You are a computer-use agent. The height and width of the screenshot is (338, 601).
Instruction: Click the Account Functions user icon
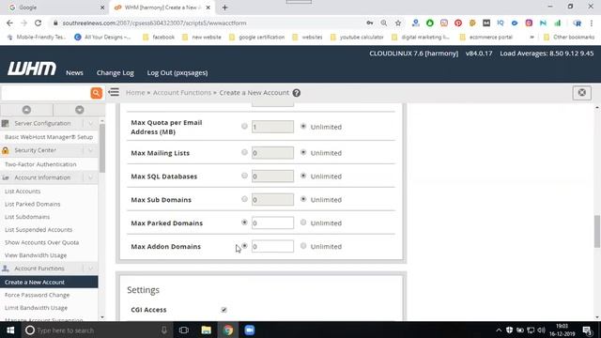coord(6,269)
